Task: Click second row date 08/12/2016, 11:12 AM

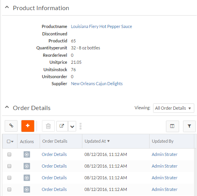Action: 106,166
